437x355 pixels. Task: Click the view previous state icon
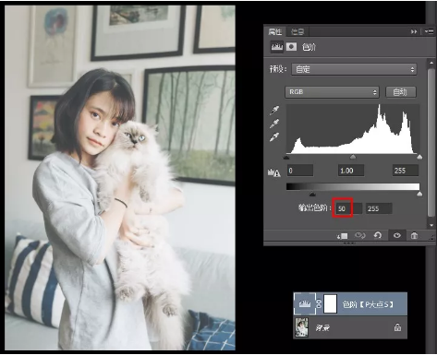tap(359, 236)
